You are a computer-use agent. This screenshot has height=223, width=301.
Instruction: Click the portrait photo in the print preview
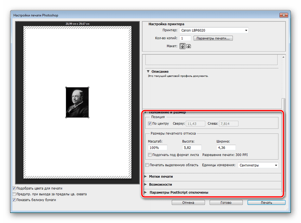pos(77,102)
